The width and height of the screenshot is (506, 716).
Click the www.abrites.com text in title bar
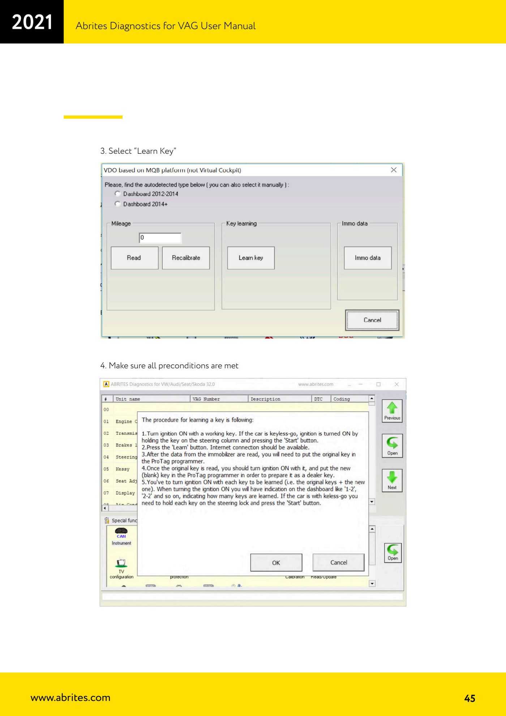coord(316,384)
